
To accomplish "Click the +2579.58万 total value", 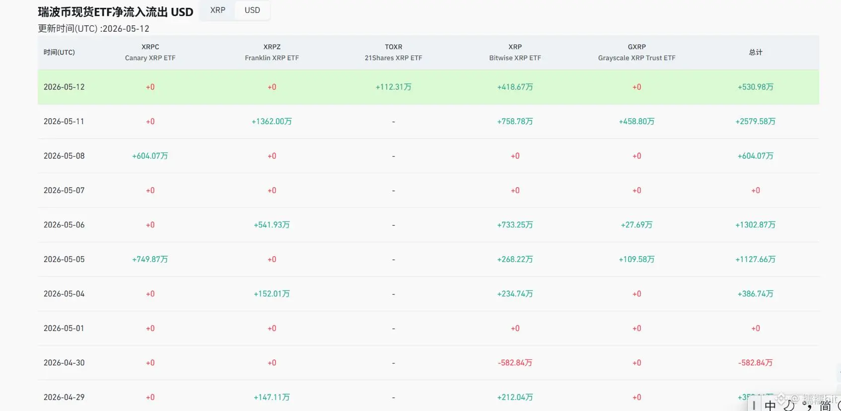I will pos(756,121).
